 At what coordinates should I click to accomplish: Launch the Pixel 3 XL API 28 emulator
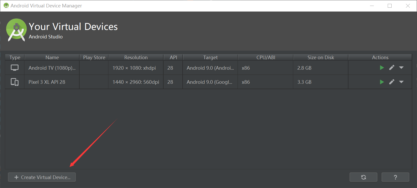382,82
